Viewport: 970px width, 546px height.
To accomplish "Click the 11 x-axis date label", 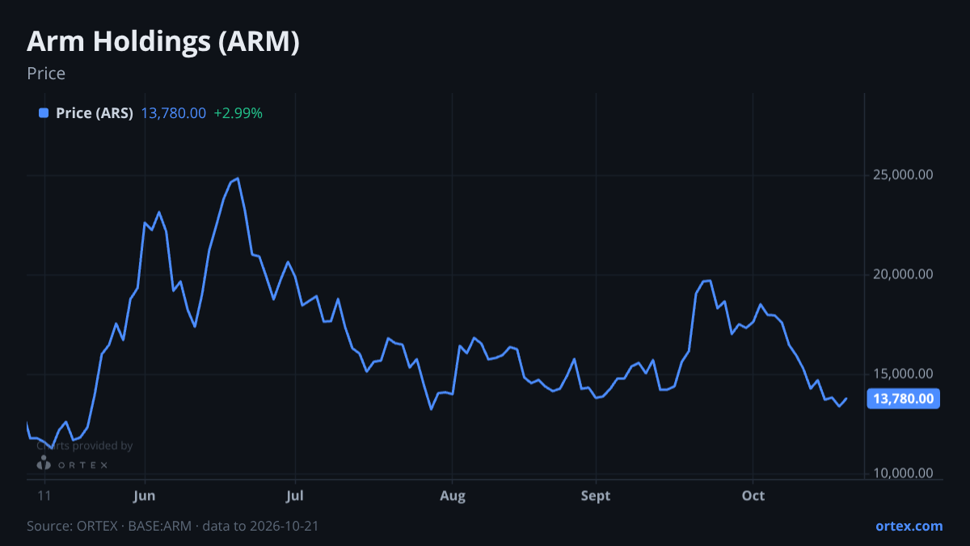I will [x=44, y=496].
